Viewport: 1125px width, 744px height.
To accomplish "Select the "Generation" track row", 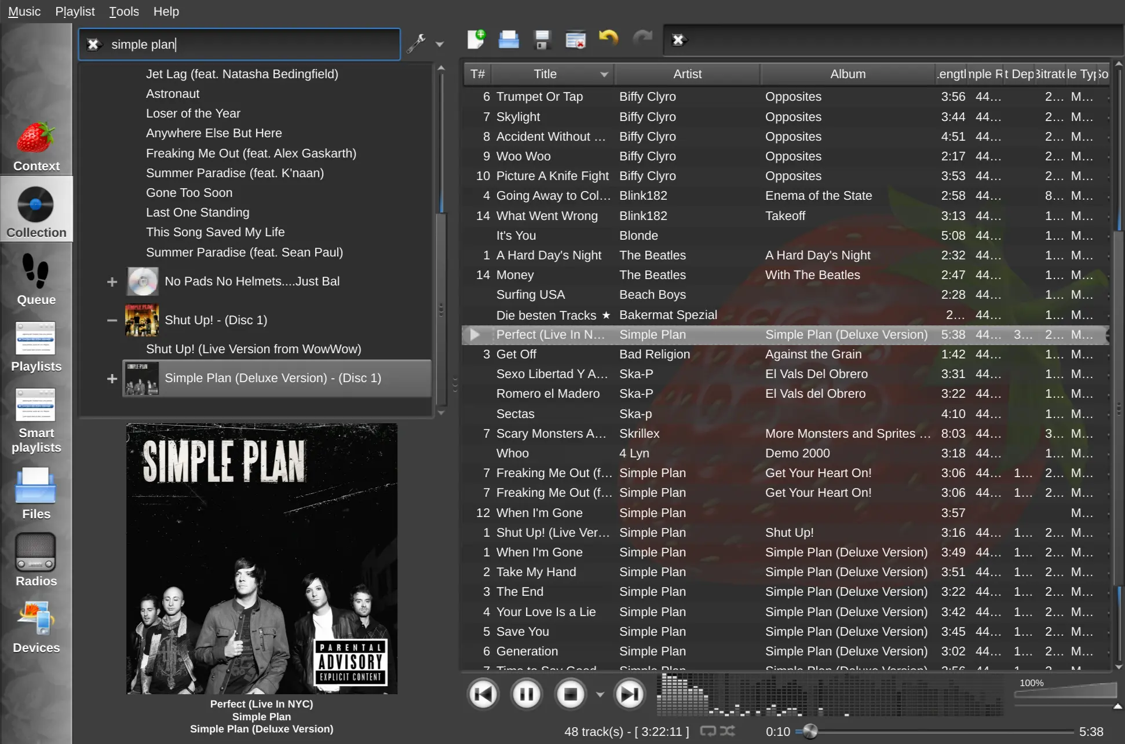I will (785, 651).
